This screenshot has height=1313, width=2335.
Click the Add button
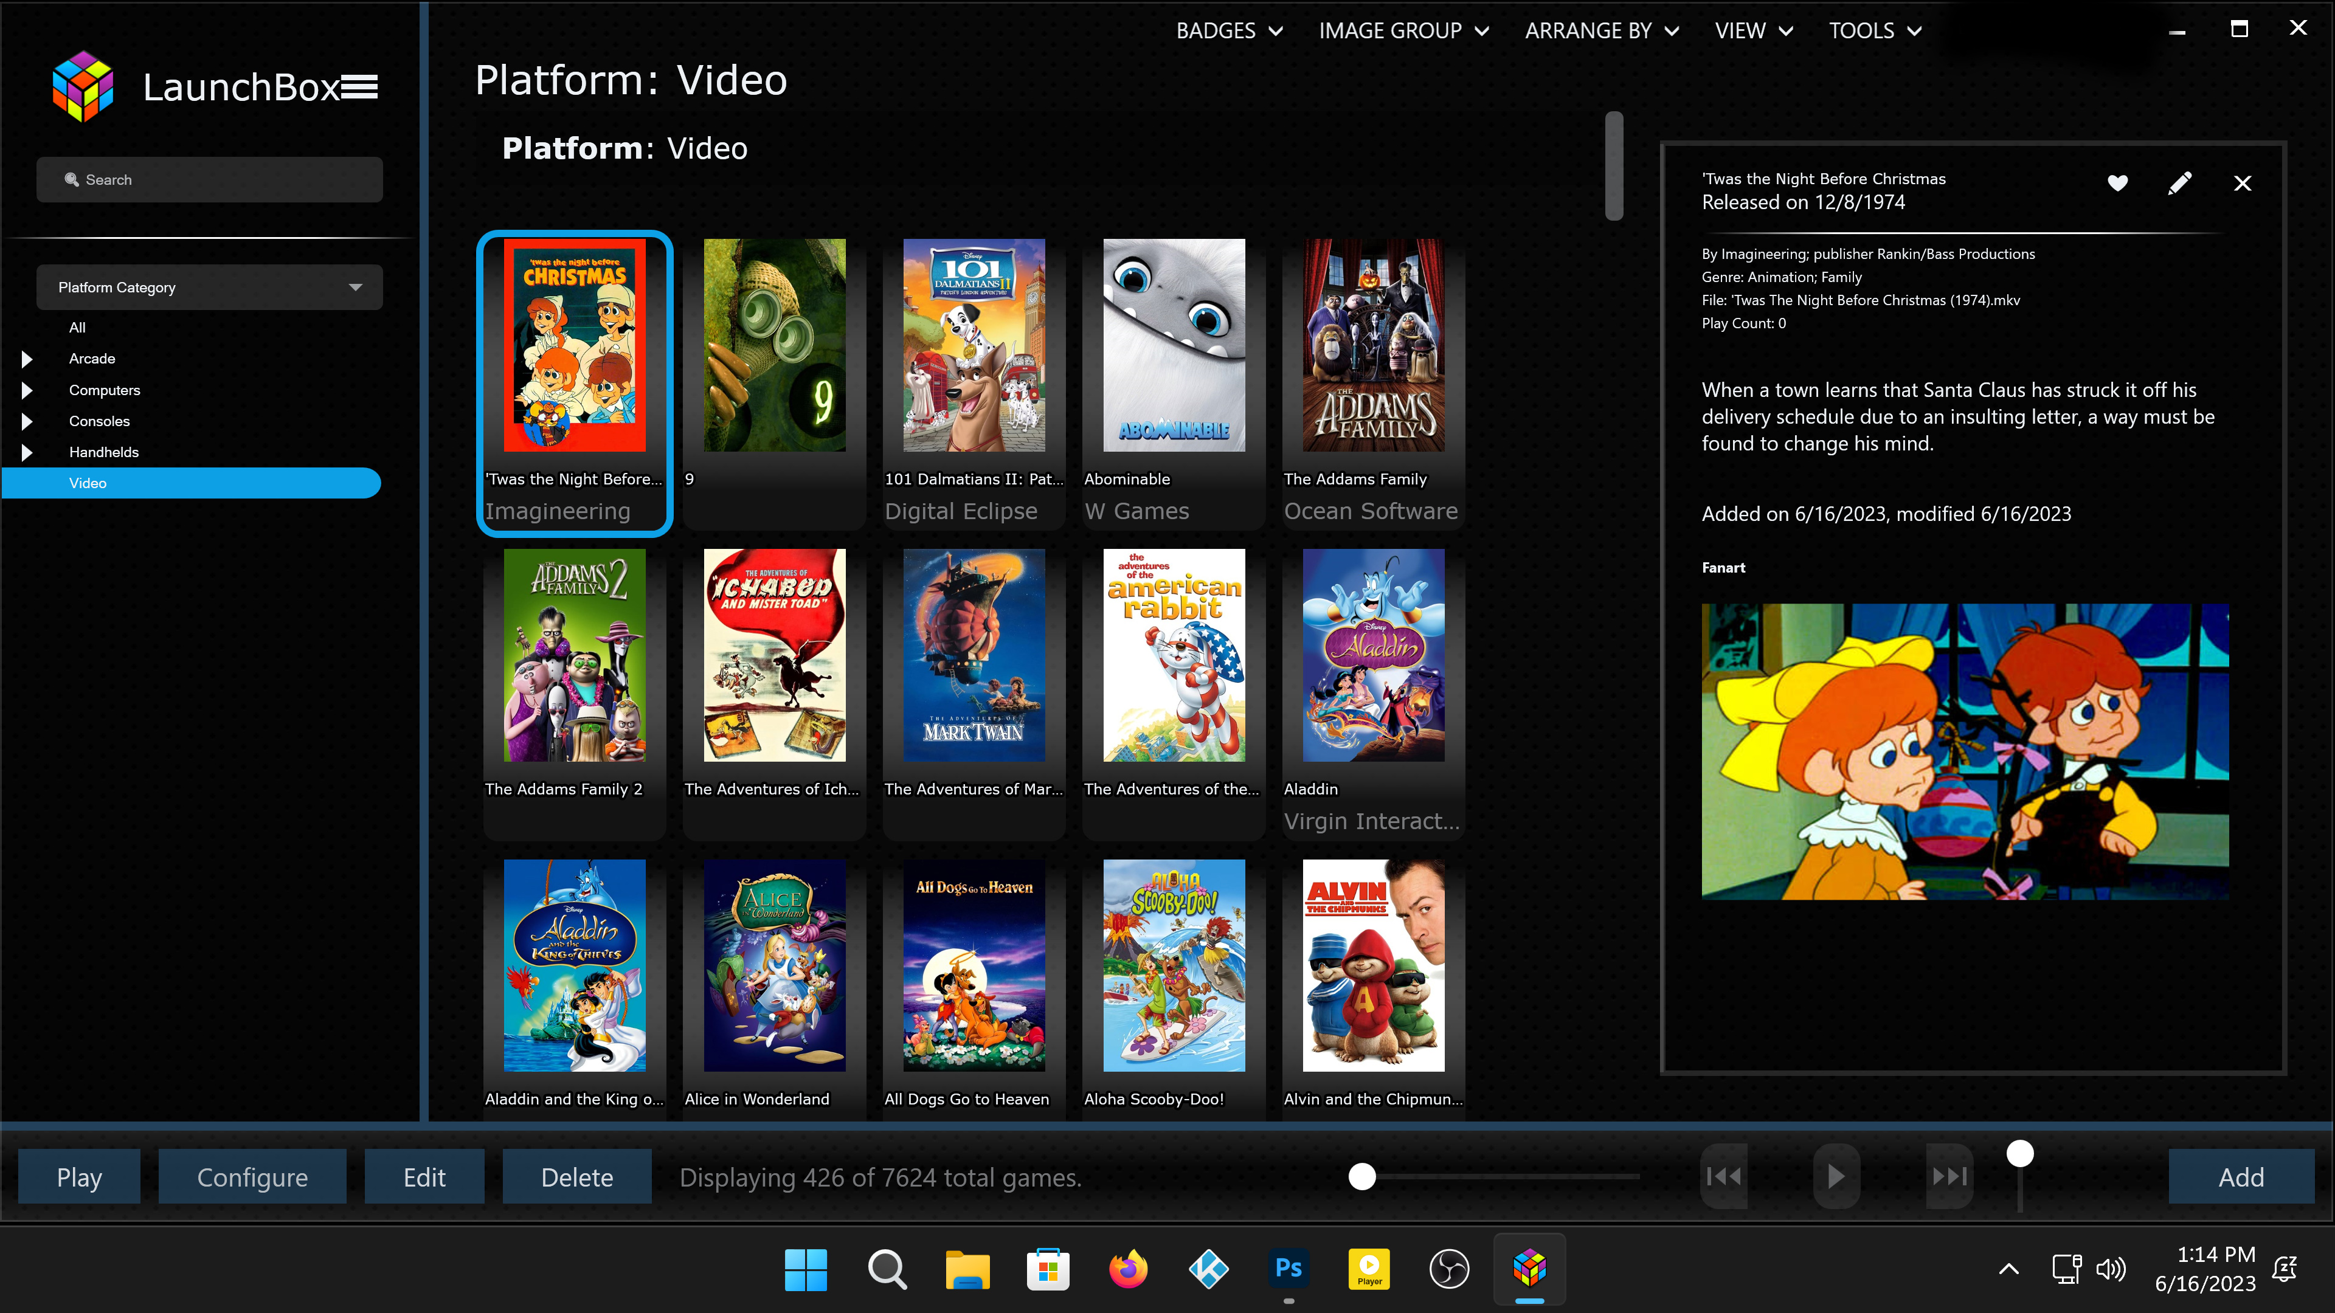[x=2241, y=1176]
